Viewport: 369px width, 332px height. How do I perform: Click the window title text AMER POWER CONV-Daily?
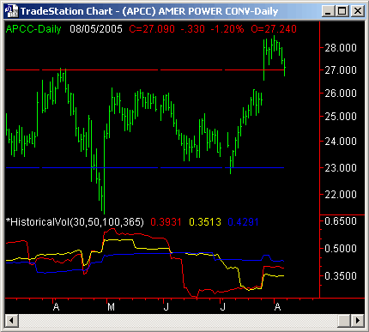click(218, 11)
